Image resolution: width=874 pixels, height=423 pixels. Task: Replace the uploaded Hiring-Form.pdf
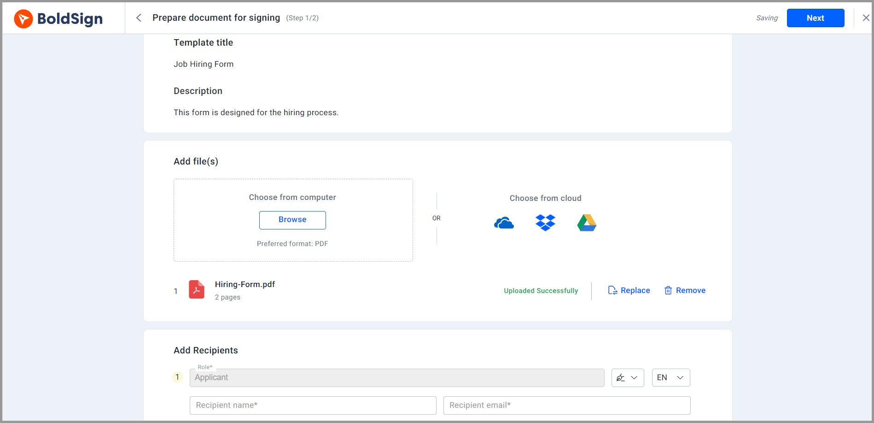[x=635, y=290]
